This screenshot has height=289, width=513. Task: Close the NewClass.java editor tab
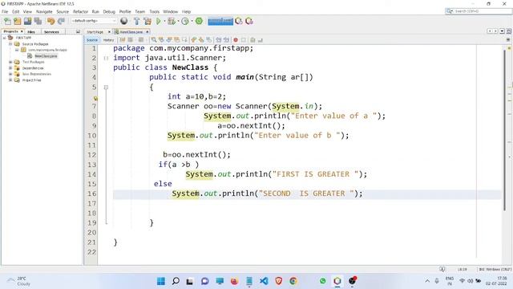[x=147, y=32]
